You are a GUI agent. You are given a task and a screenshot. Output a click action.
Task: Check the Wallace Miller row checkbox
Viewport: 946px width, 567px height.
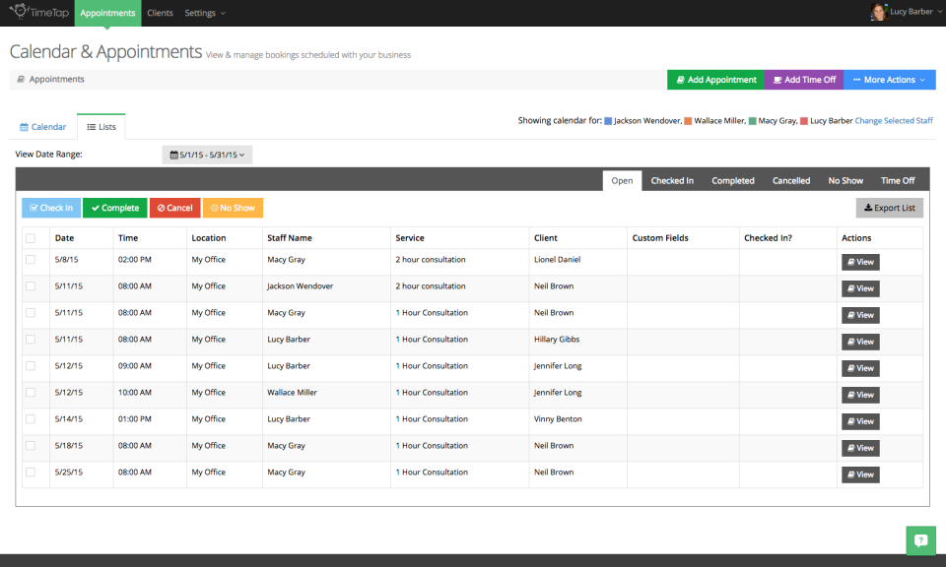coord(31,392)
